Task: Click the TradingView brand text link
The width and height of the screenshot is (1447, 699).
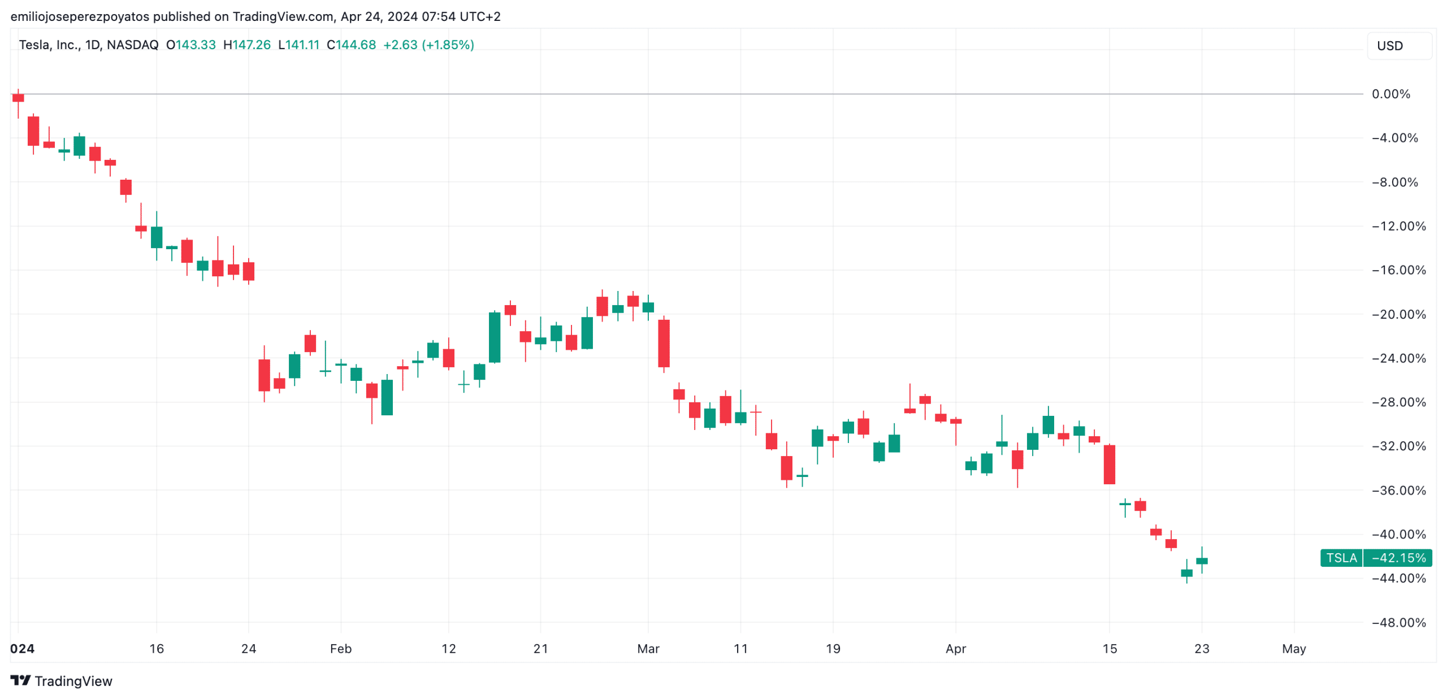Action: (x=73, y=681)
